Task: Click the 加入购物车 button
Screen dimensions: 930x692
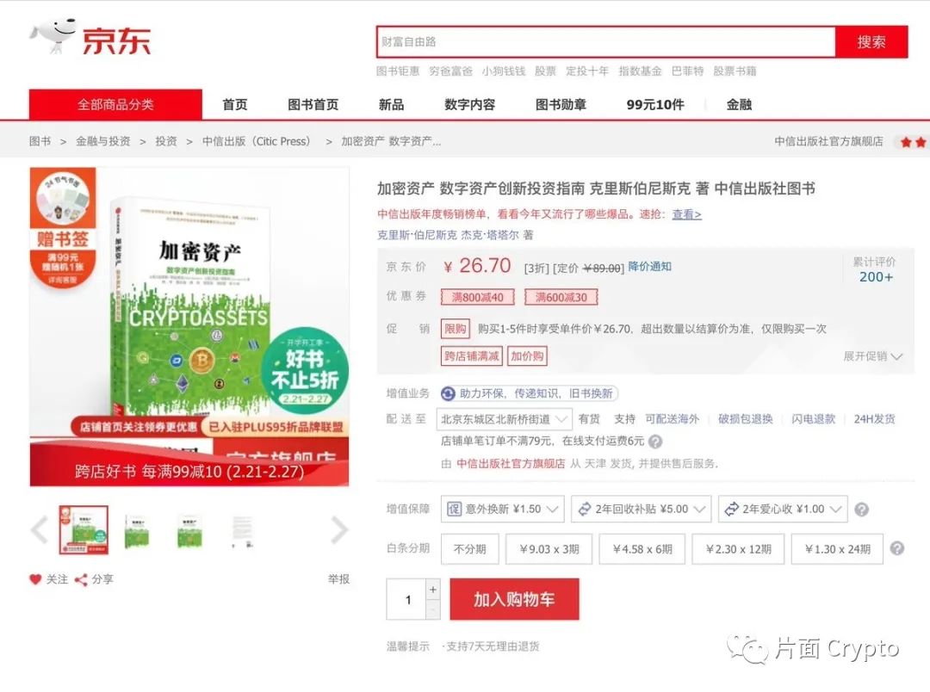Action: click(514, 599)
